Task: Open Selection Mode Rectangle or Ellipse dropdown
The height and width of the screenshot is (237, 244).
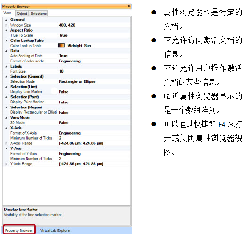Action: pos(94,81)
